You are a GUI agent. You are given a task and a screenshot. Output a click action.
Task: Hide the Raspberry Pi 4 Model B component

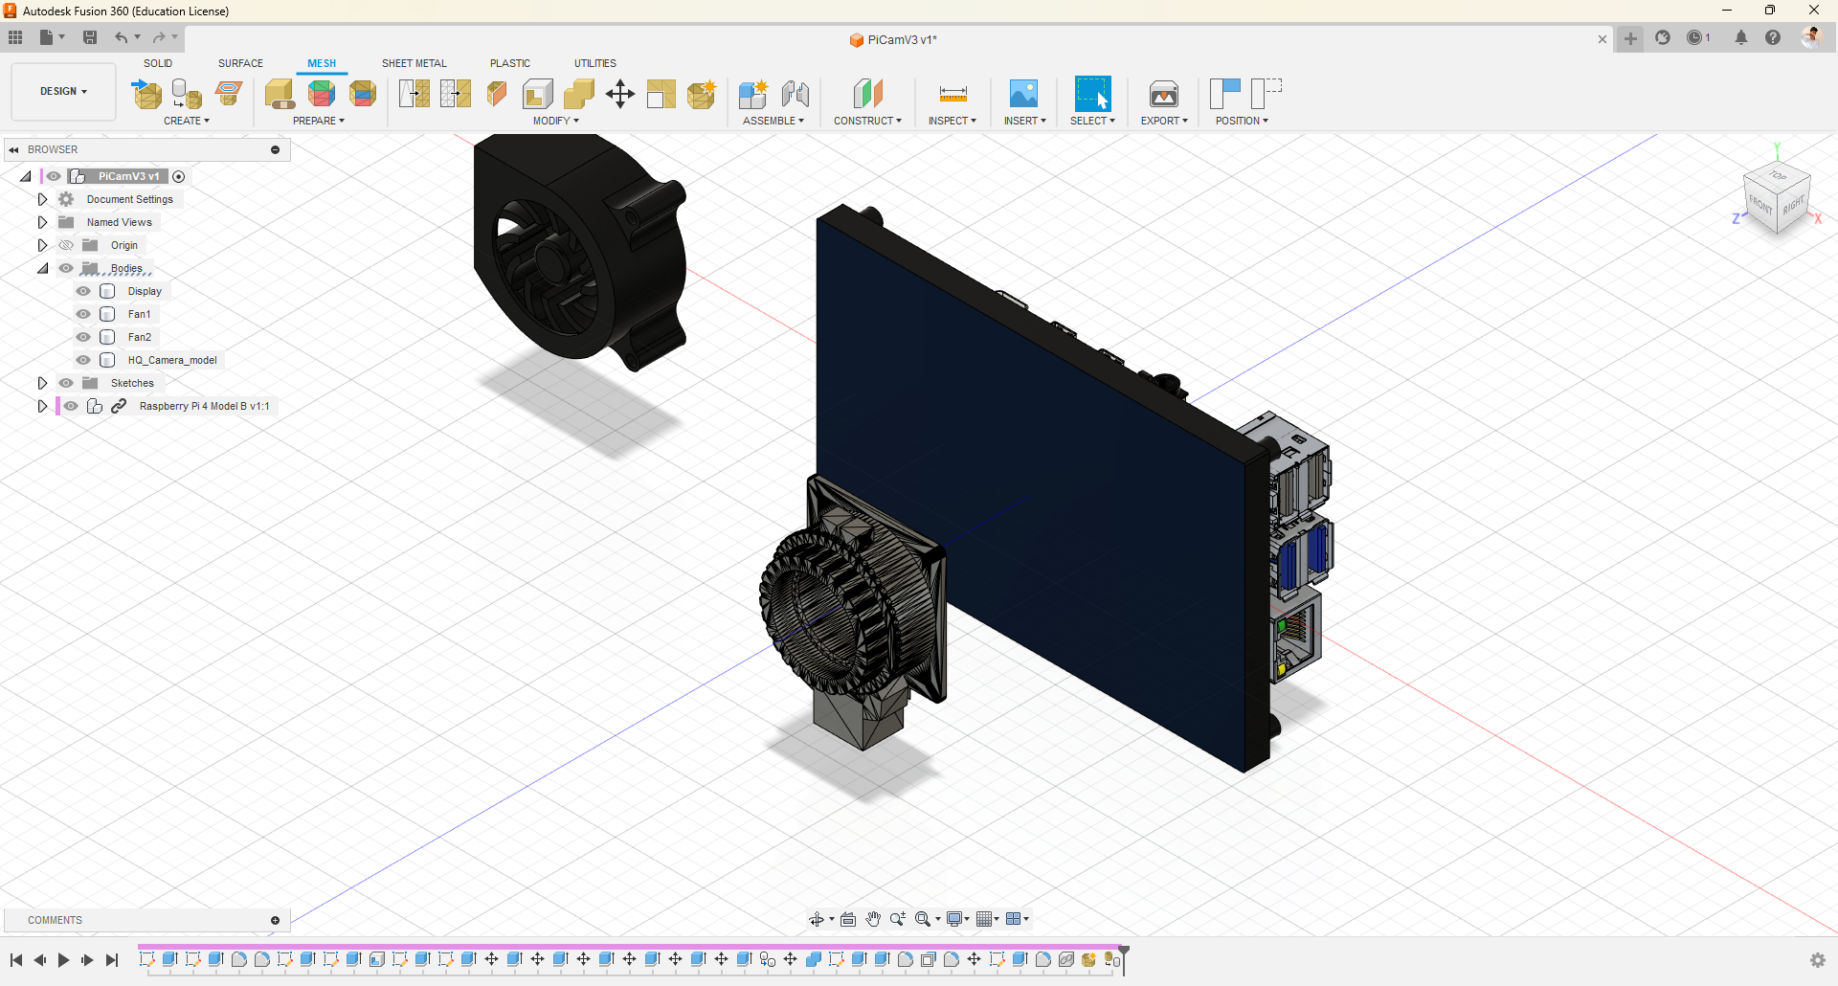pos(71,406)
